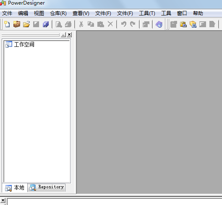This screenshot has width=222, height=205.
Task: Click the Save All stacked-disks icon
Action: [46, 24]
